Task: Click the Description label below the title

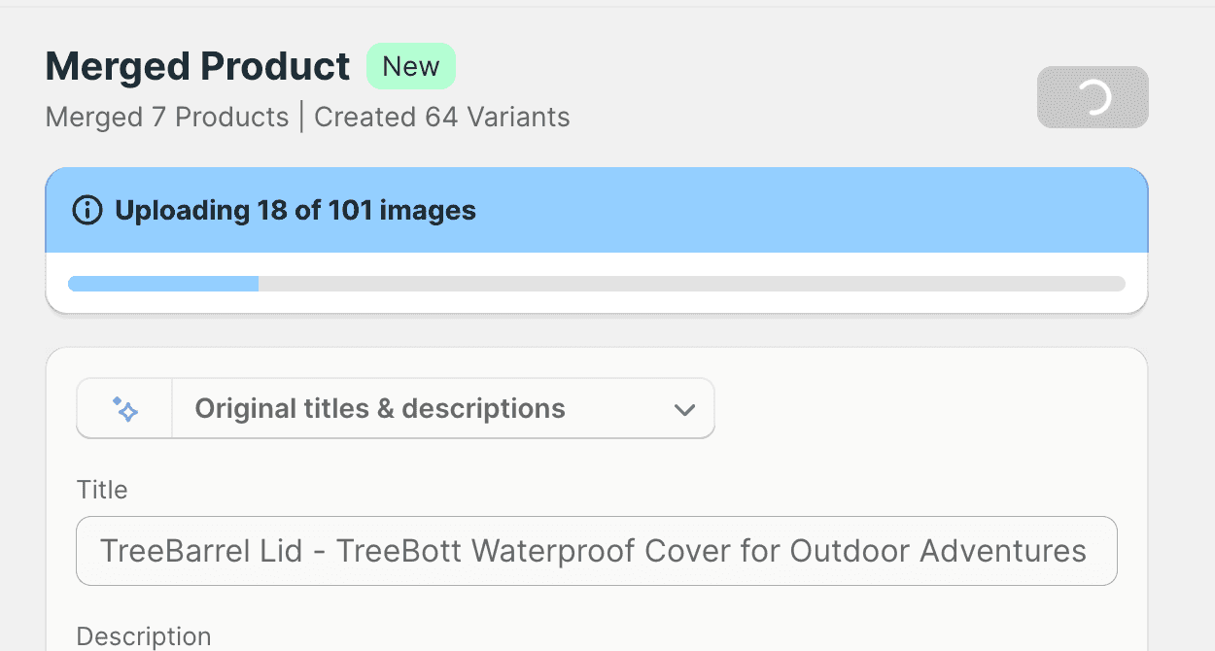Action: pyautogui.click(x=143, y=636)
